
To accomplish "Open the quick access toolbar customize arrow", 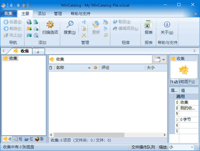I will click(30, 5).
